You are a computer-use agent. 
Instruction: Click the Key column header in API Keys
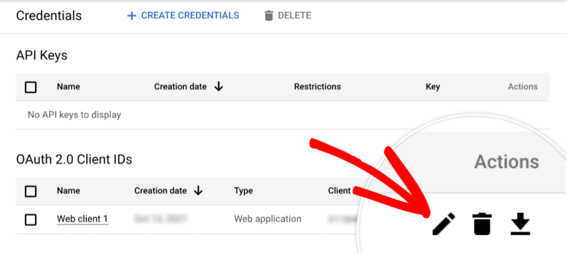pyautogui.click(x=432, y=87)
